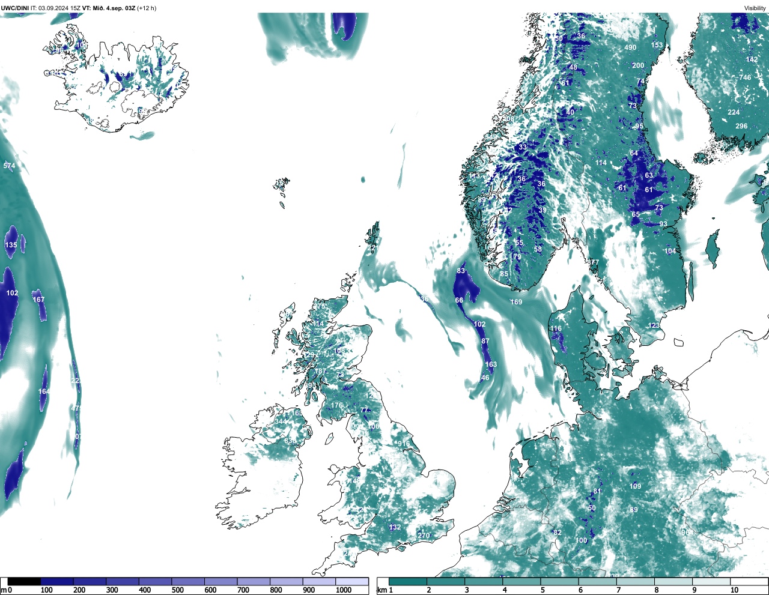Click visibility value 104 on the map
This screenshot has height=595, width=769.
pyautogui.click(x=670, y=251)
